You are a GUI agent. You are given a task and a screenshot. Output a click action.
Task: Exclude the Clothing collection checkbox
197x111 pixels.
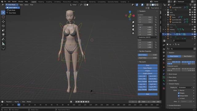[190, 15]
